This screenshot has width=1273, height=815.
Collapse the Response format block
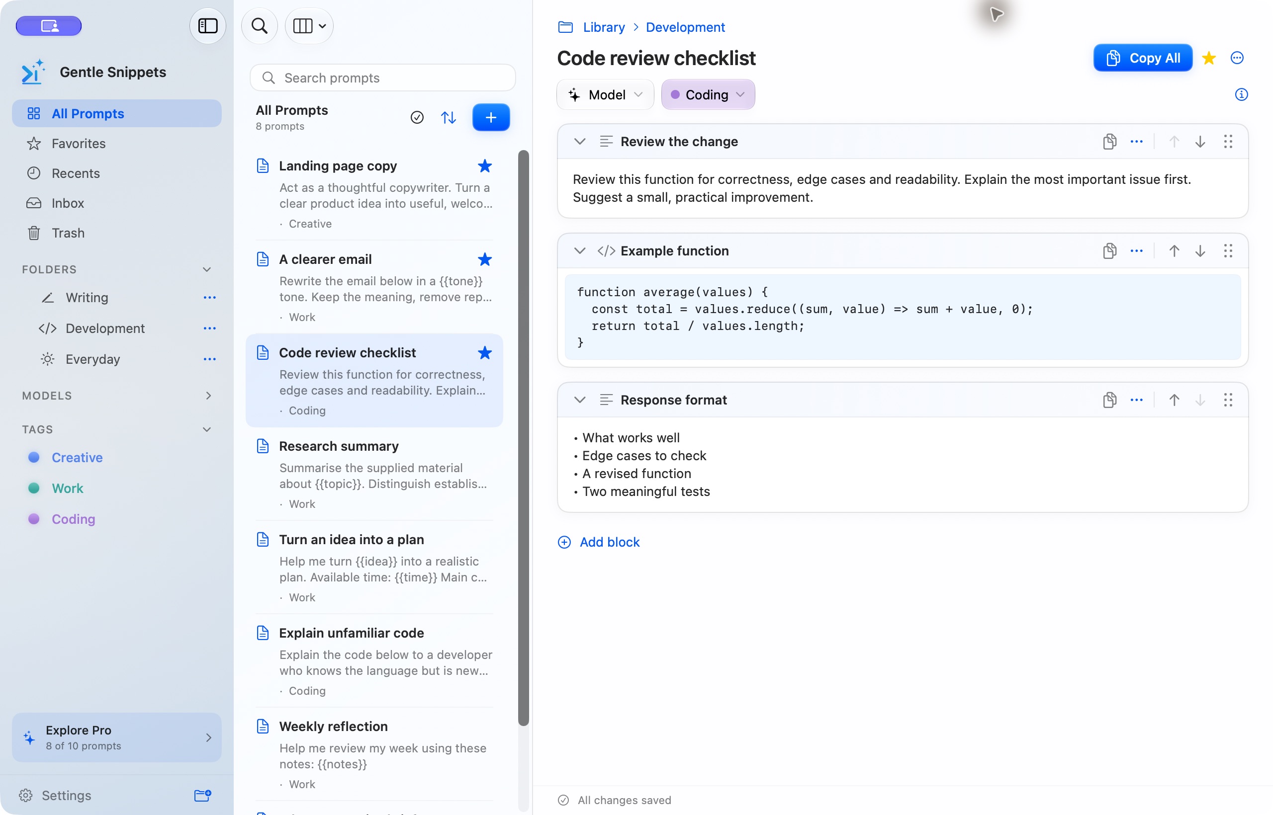coord(580,400)
